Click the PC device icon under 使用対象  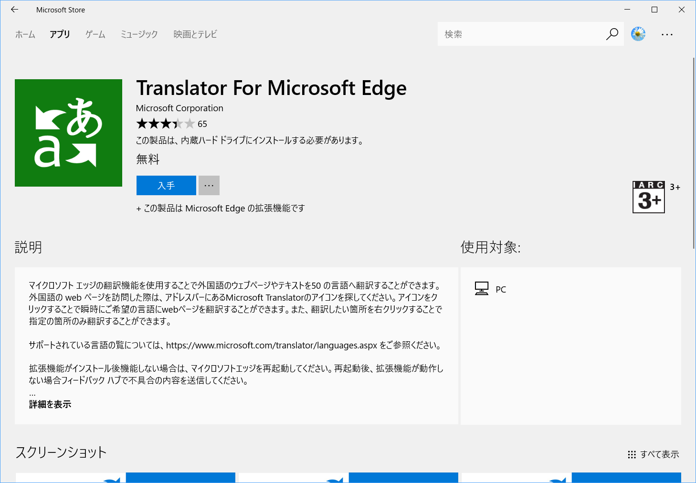482,288
